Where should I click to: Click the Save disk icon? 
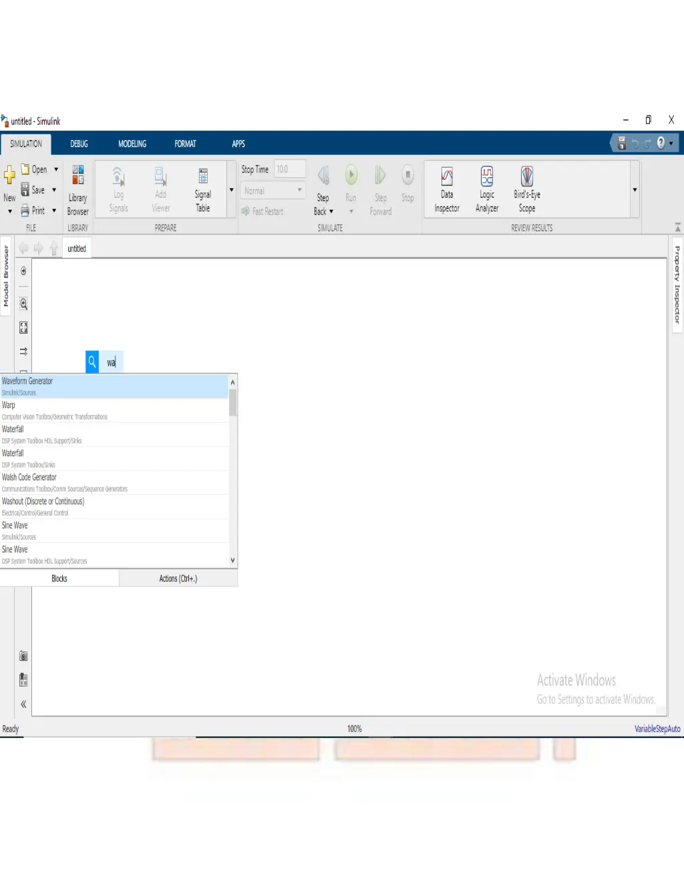(x=25, y=190)
